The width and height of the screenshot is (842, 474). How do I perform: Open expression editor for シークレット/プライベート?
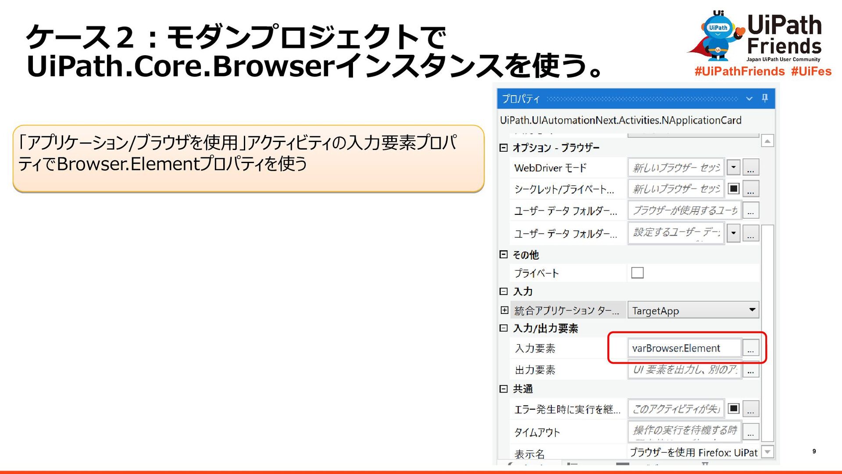pos(751,189)
